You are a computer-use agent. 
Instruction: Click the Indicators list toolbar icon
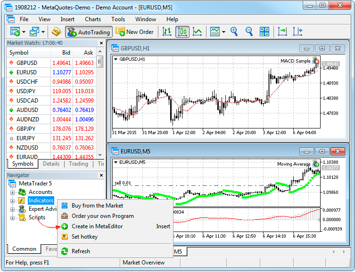215,32
